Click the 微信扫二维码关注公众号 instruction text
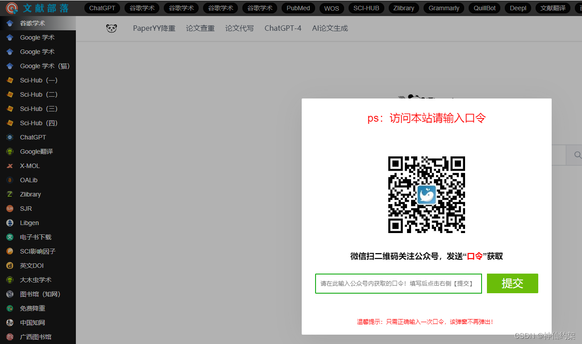This screenshot has width=582, height=344. pos(427,256)
